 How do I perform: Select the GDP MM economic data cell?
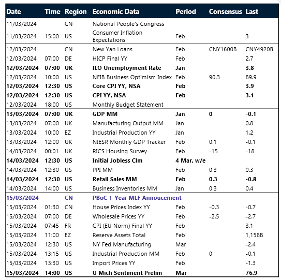[105, 114]
